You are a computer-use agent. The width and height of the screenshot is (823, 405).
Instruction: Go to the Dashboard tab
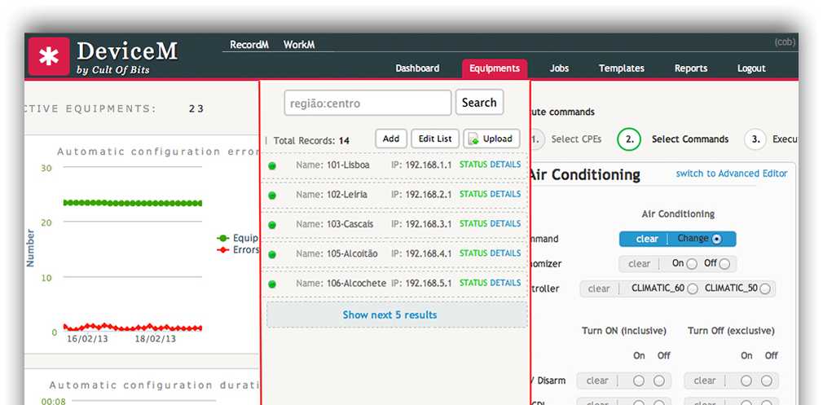(x=417, y=68)
